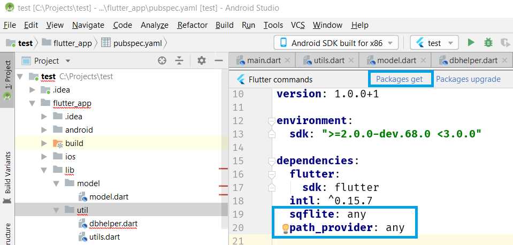
Task: Collapse all using the Project panel icon
Action: pos(179,60)
